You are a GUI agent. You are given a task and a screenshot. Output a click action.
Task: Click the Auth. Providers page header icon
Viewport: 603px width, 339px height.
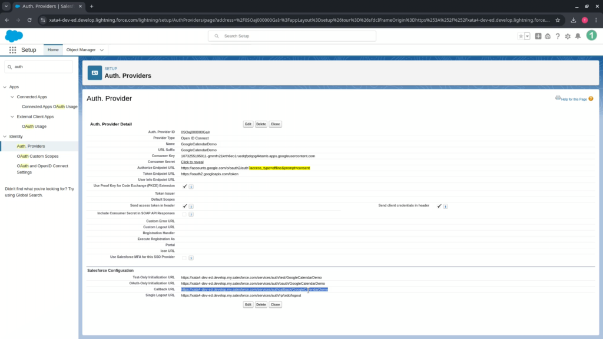pyautogui.click(x=95, y=72)
